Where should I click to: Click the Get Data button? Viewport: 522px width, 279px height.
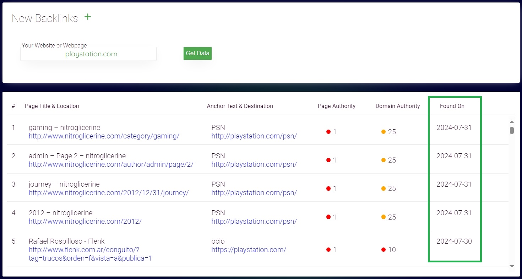click(197, 53)
